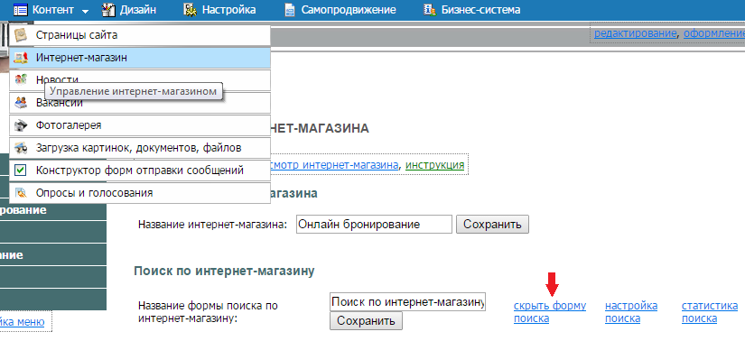Click the Интернет-магазин shop icon

pos(21,58)
